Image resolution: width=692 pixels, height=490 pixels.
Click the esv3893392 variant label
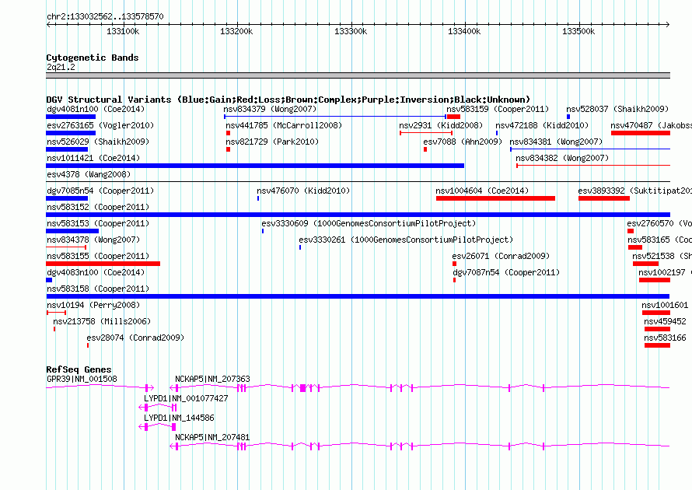tap(634, 191)
